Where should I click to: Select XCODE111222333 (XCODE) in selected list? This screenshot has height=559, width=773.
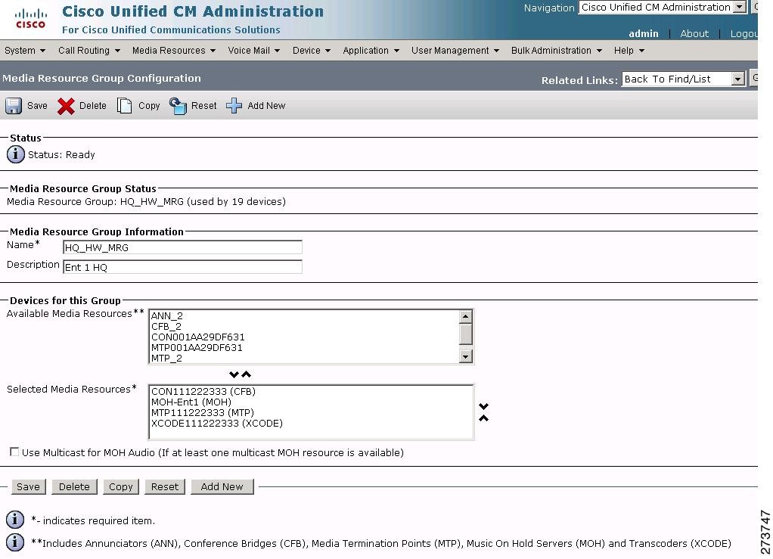[x=217, y=423]
